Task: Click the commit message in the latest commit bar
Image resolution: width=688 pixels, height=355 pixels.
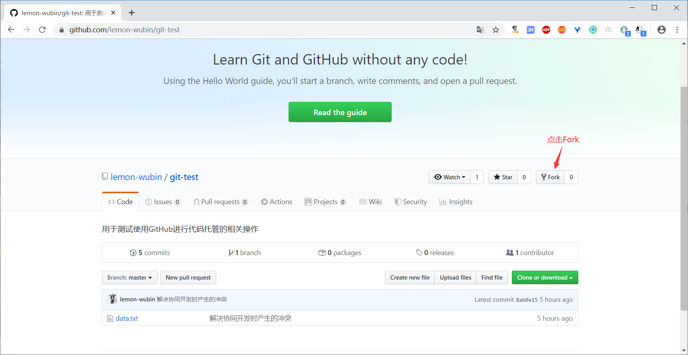Action: pyautogui.click(x=192, y=299)
